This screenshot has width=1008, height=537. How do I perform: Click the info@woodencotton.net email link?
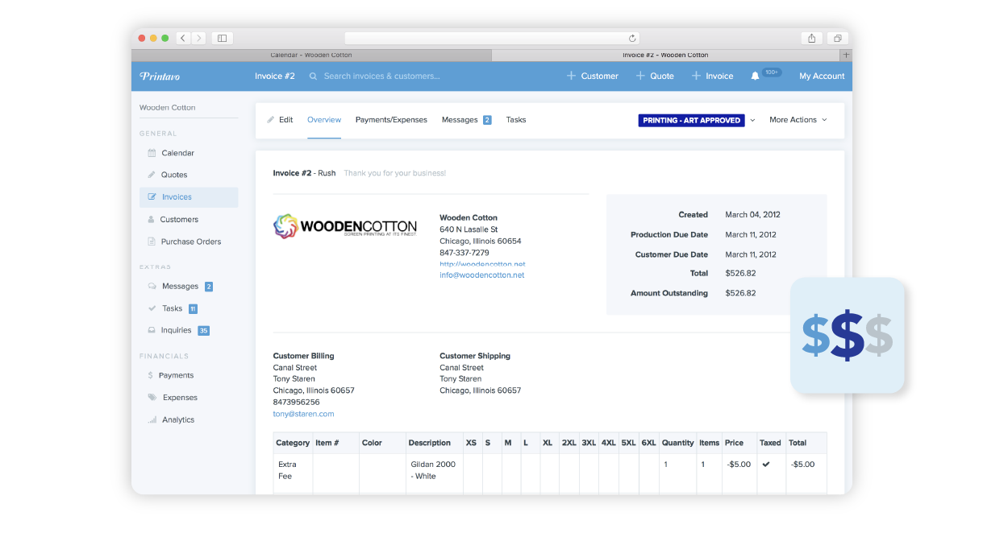482,275
